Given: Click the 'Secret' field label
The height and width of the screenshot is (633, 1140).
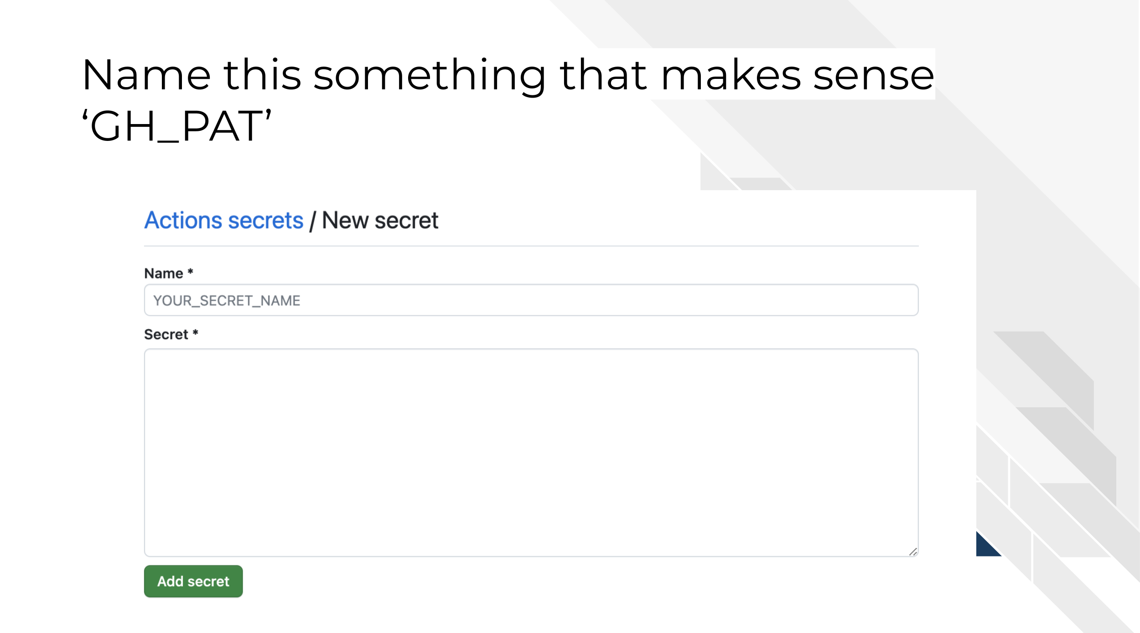Looking at the screenshot, I should [166, 334].
